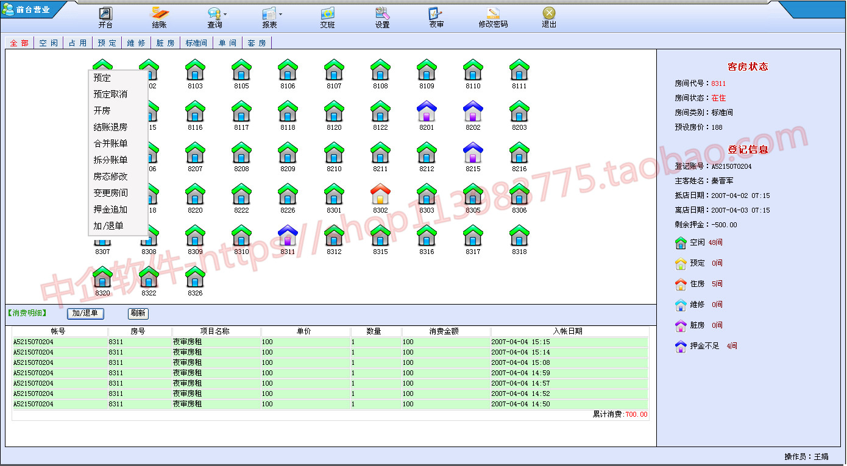Viewport: 847px width, 466px height.
Task: Select the row dated 2007-04-04 15:08
Action: pos(330,362)
